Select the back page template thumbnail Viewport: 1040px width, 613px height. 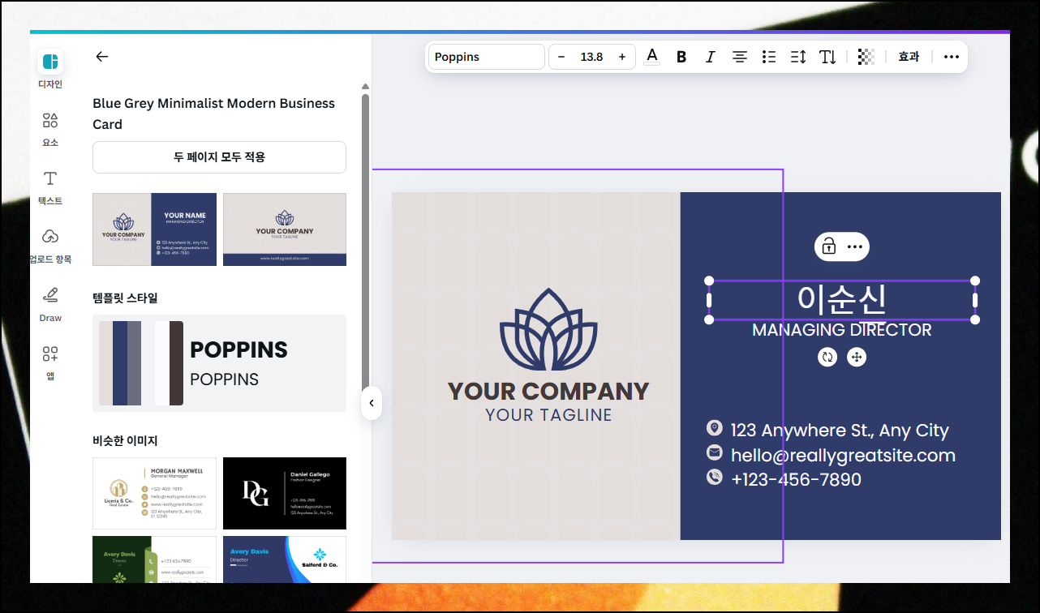(285, 229)
